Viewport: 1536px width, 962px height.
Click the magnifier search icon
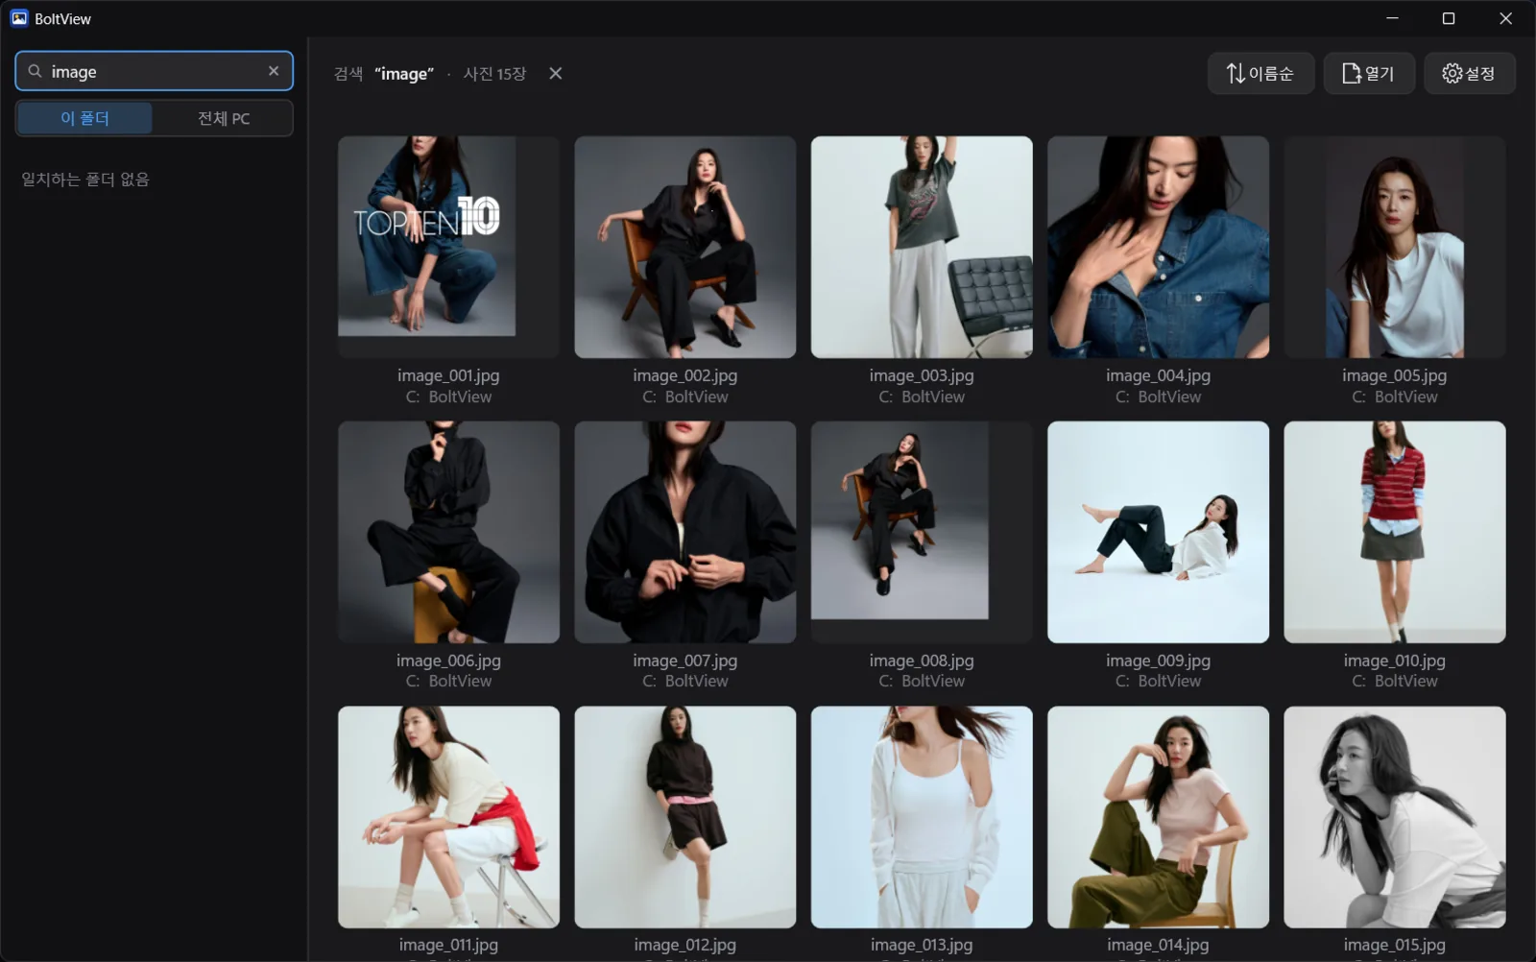(35, 71)
